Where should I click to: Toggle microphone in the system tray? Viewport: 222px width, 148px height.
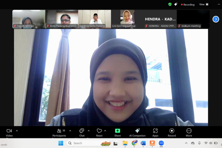(x=199, y=143)
